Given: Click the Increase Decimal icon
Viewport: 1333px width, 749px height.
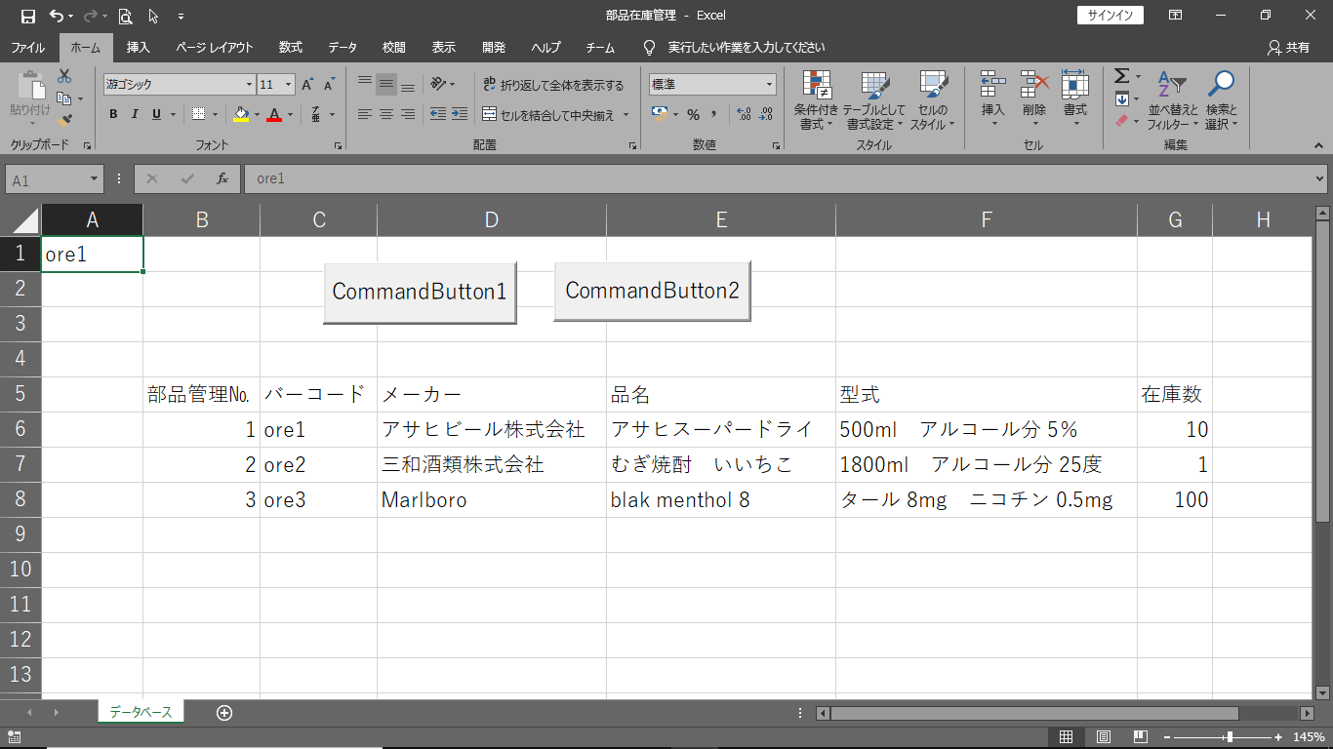Looking at the screenshot, I should [744, 114].
